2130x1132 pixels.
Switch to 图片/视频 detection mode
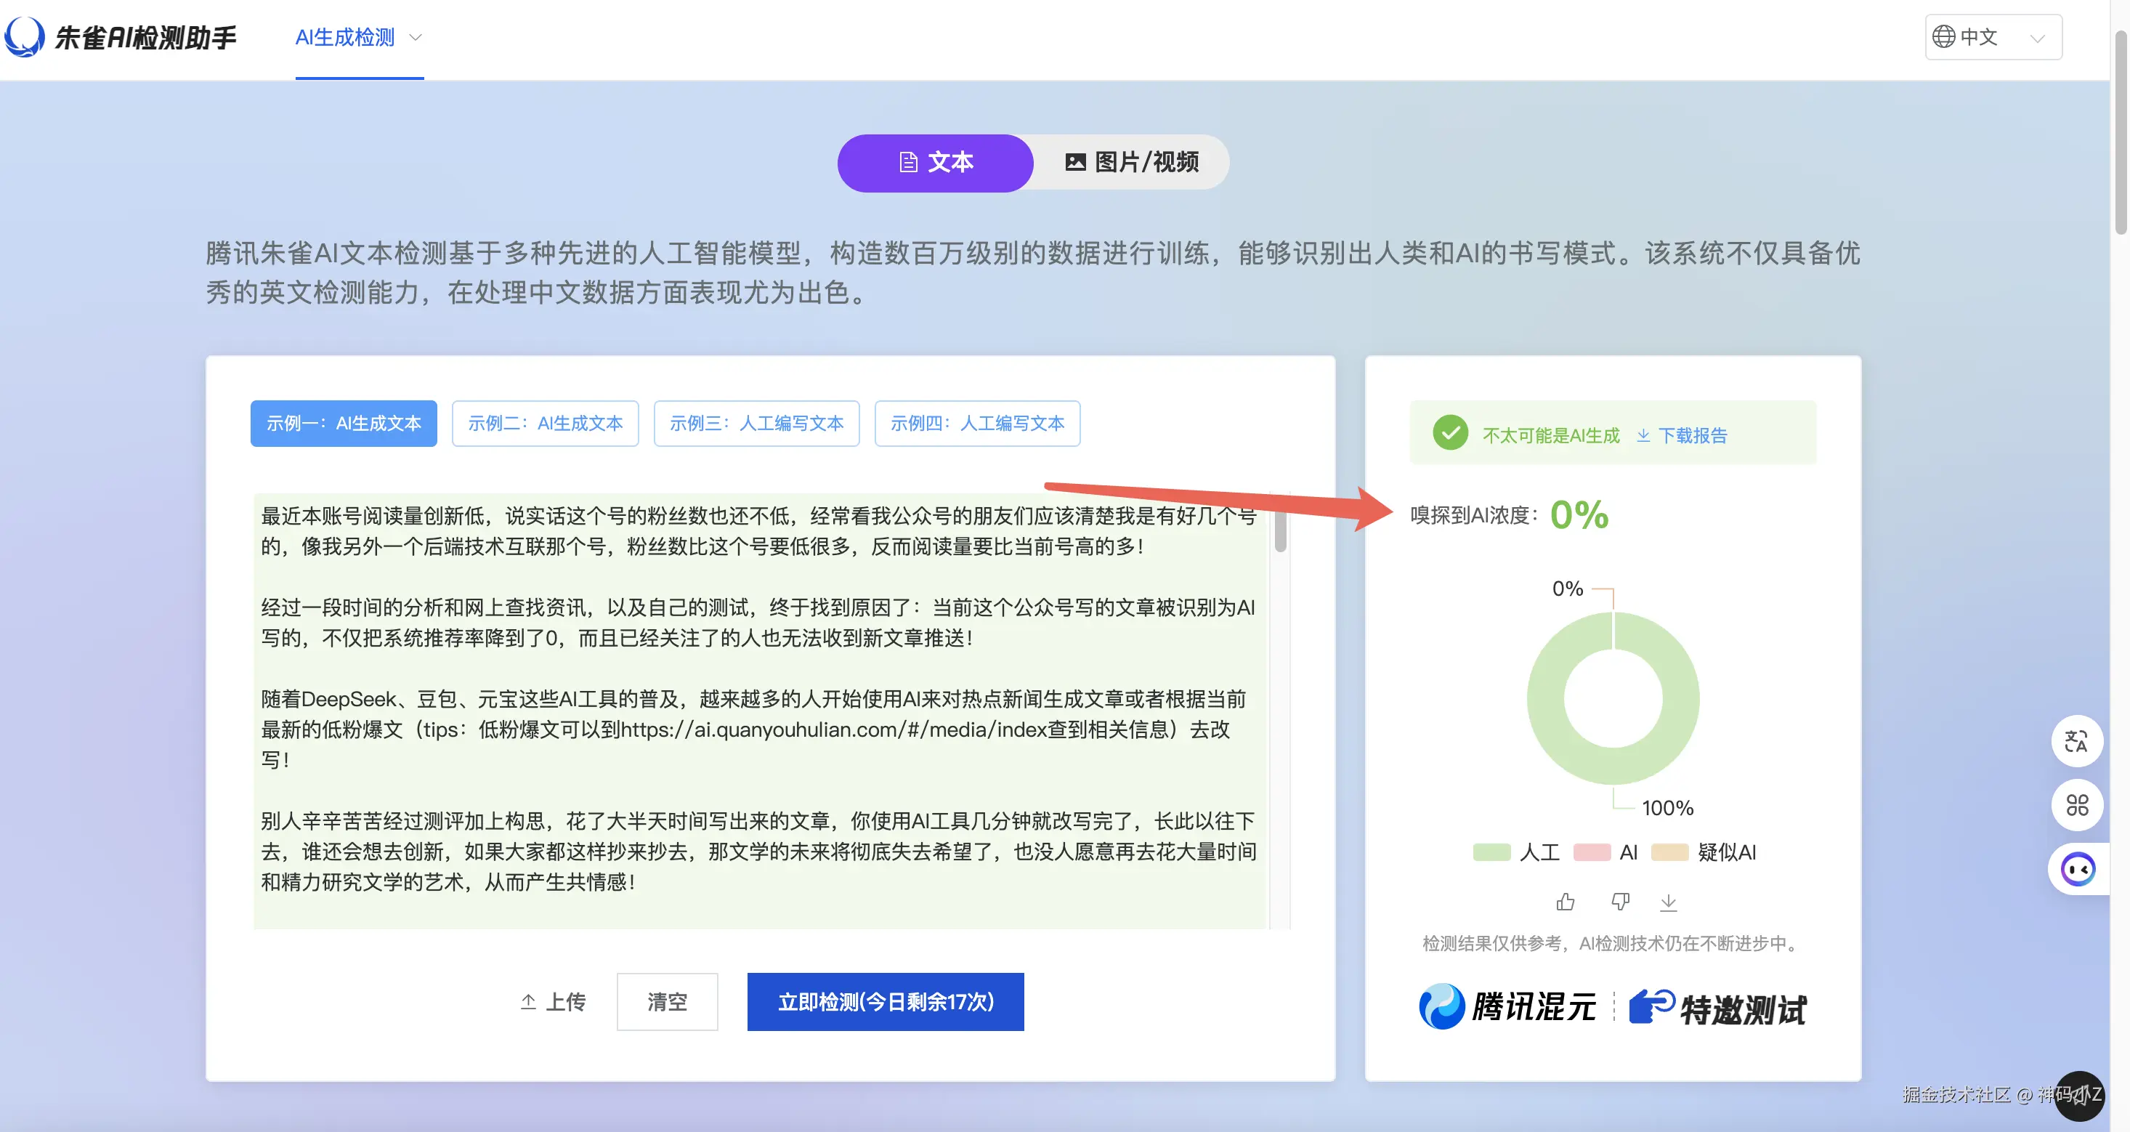tap(1130, 162)
